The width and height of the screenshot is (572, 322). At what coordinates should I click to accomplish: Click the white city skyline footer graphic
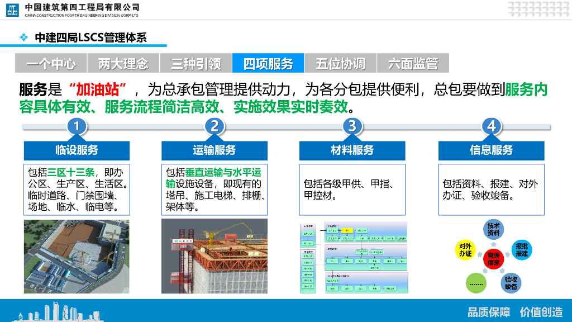(58, 312)
